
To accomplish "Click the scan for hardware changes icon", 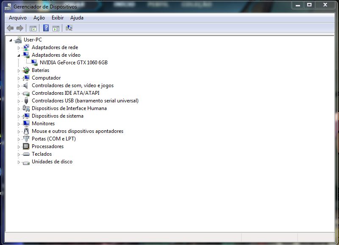I will click(69, 28).
